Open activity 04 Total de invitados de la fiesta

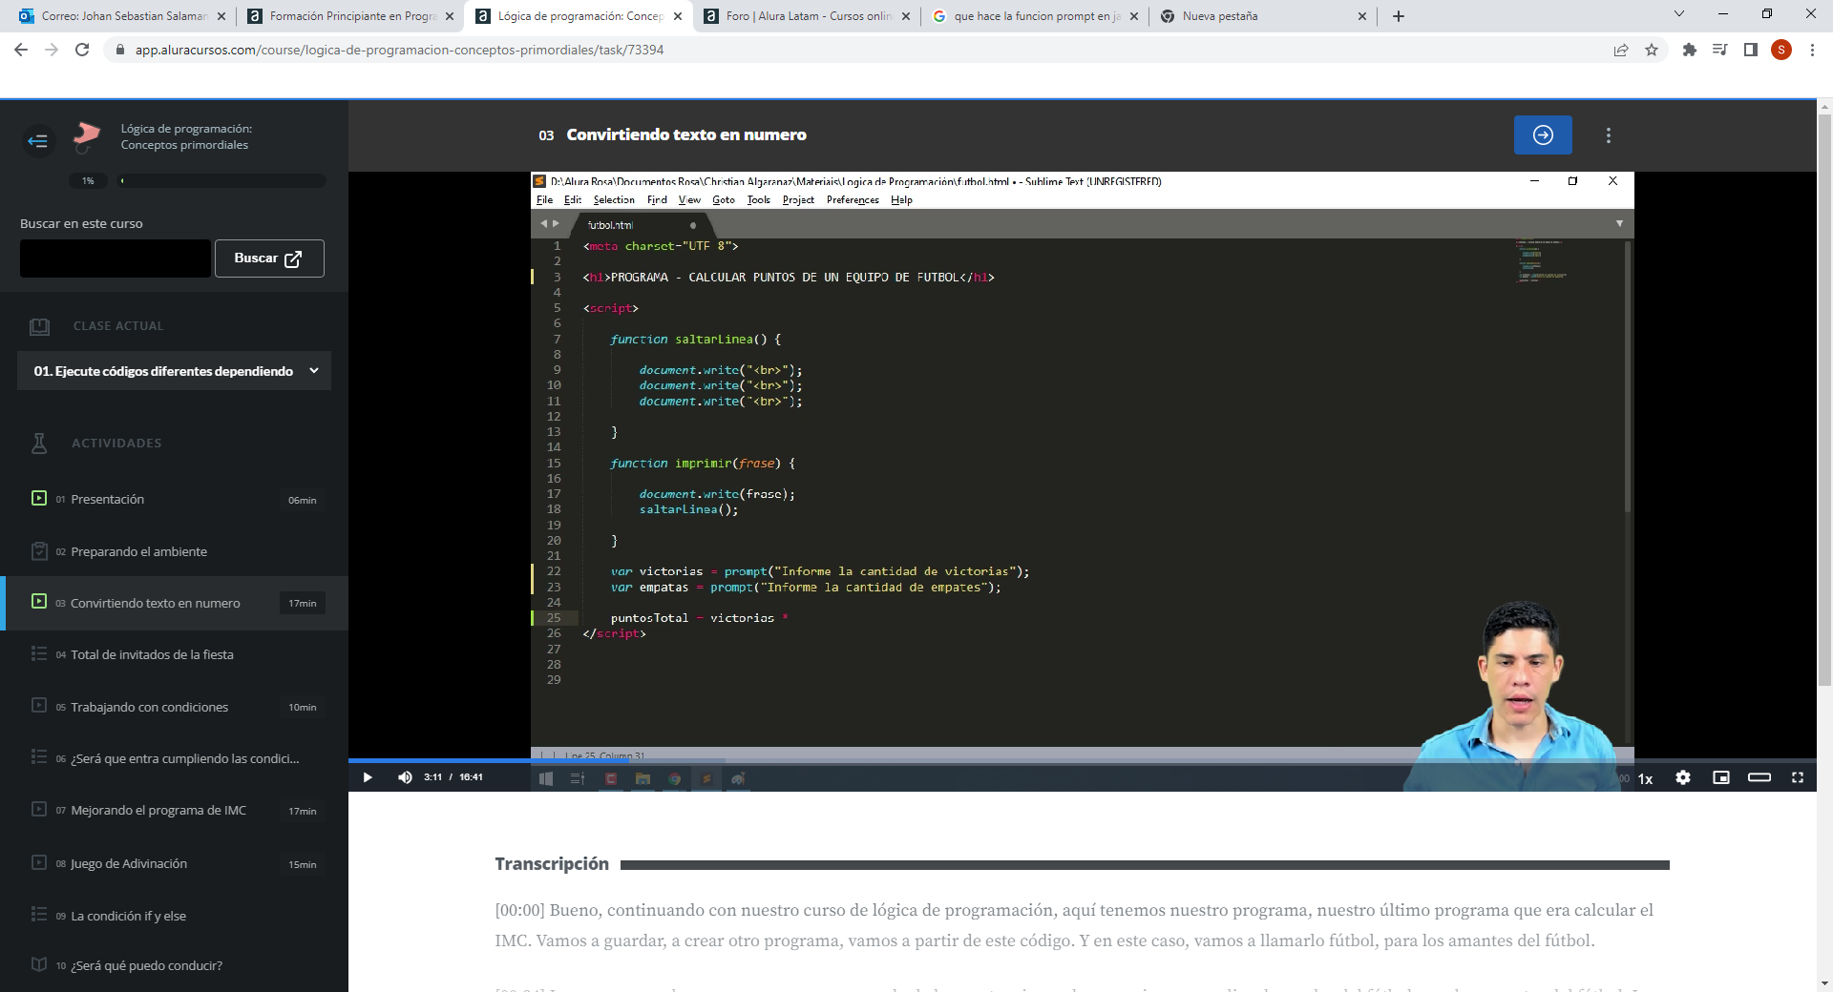point(176,654)
